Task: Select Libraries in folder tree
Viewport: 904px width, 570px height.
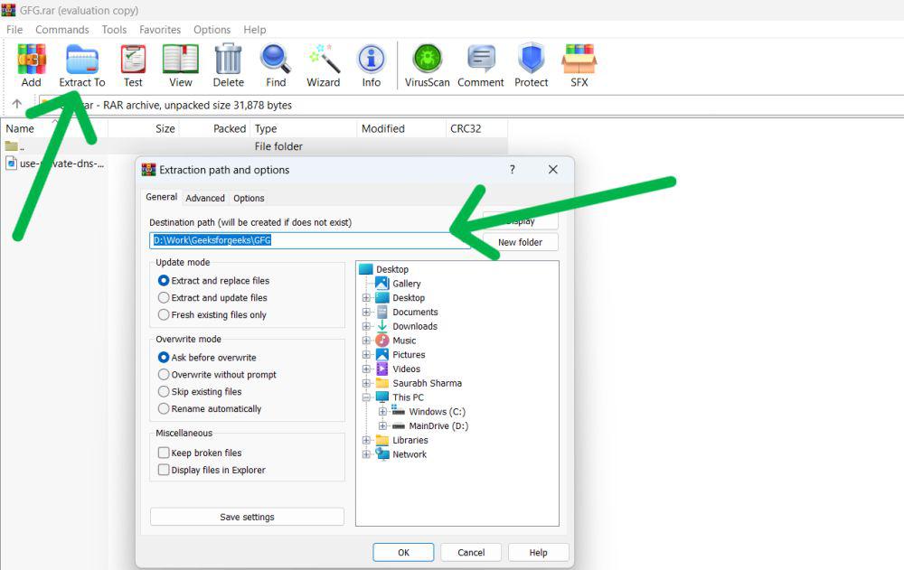Action: coord(410,440)
